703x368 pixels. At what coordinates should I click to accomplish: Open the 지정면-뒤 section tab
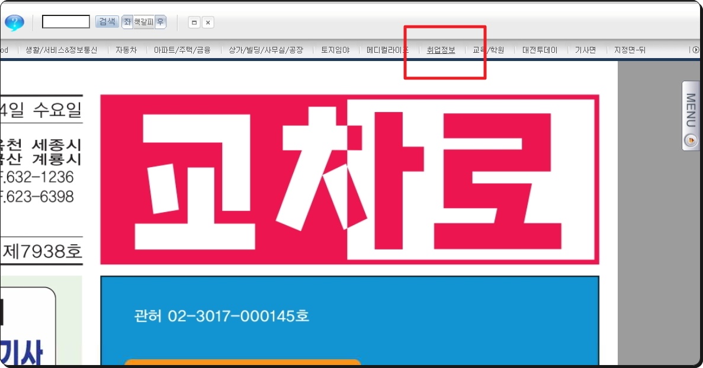click(x=630, y=50)
